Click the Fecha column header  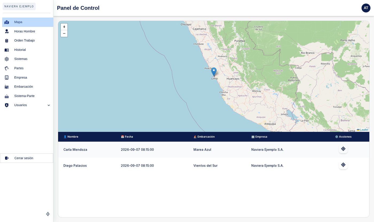point(127,137)
